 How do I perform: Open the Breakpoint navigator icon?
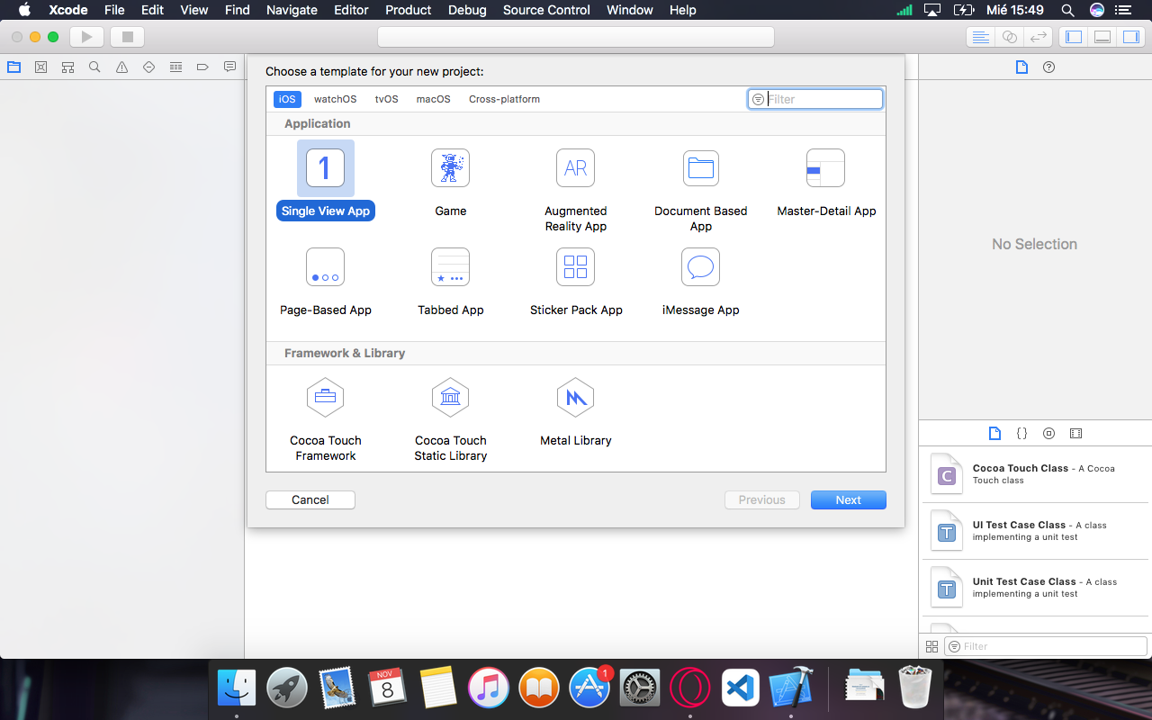tap(202, 67)
